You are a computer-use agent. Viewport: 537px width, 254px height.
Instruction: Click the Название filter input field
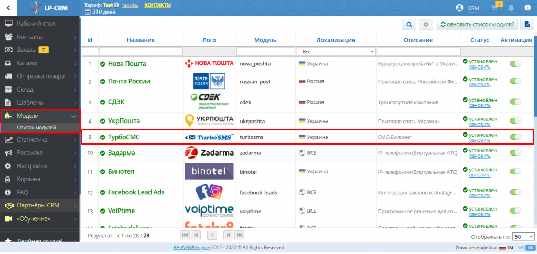(141, 52)
